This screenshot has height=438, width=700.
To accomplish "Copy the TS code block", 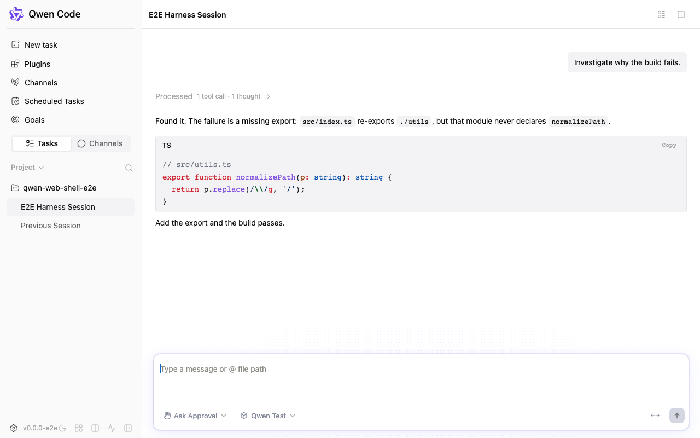I will point(669,145).
